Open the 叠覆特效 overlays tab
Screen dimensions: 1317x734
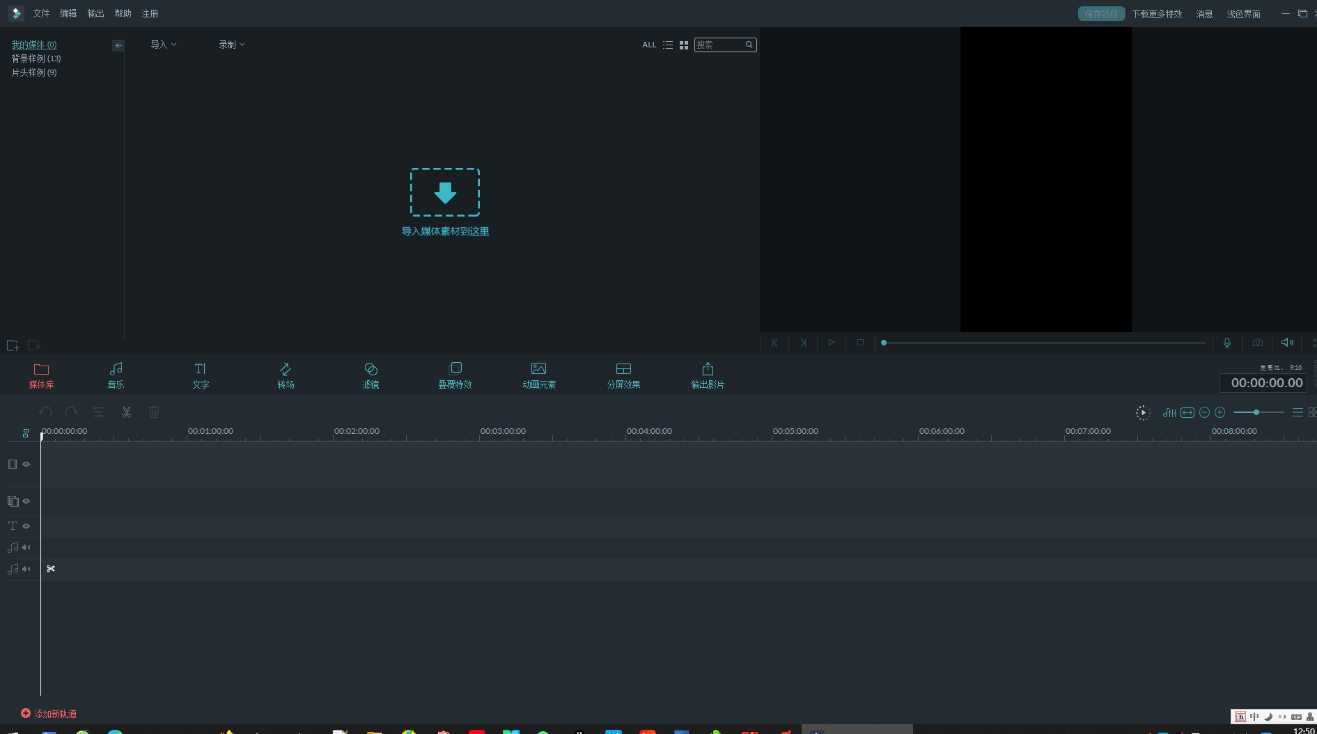[455, 375]
